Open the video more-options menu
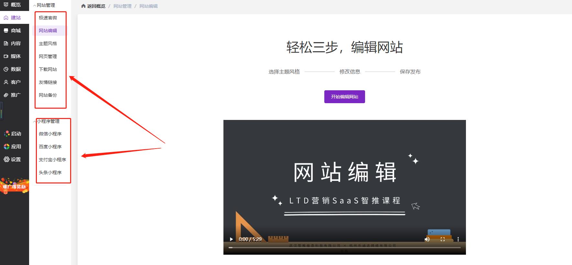 point(458,239)
